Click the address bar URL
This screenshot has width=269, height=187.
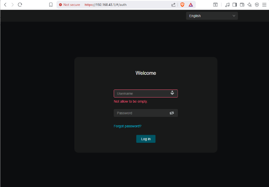coord(106,5)
